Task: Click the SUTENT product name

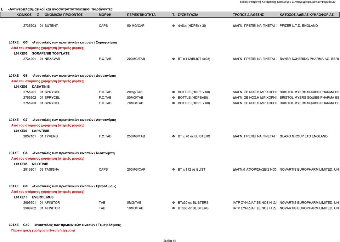Action: [x=51, y=26]
